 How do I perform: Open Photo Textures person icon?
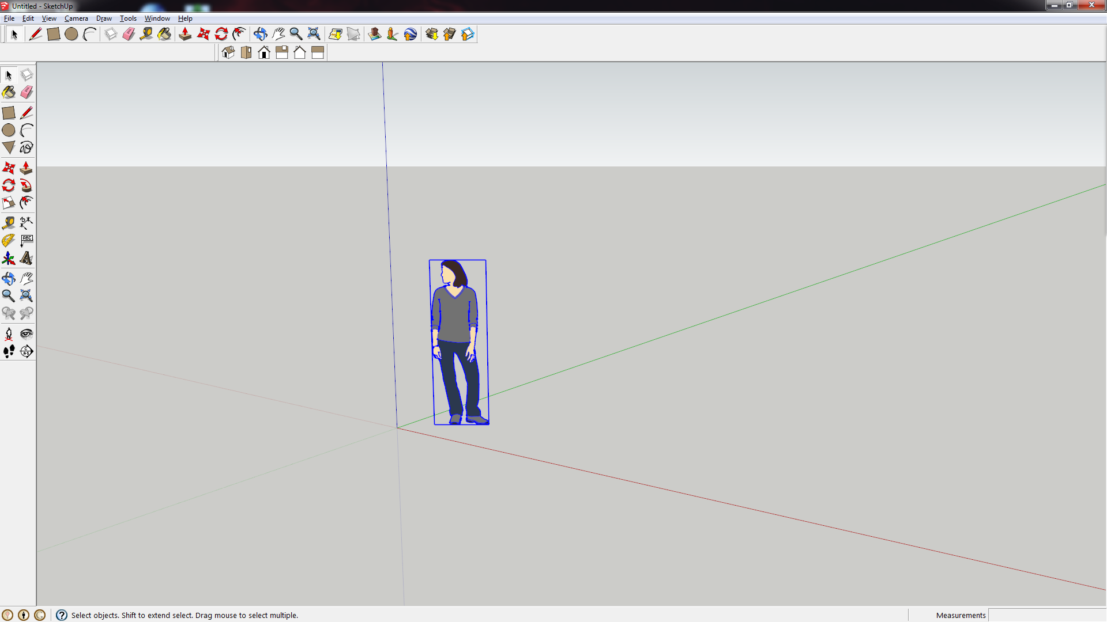tap(392, 35)
